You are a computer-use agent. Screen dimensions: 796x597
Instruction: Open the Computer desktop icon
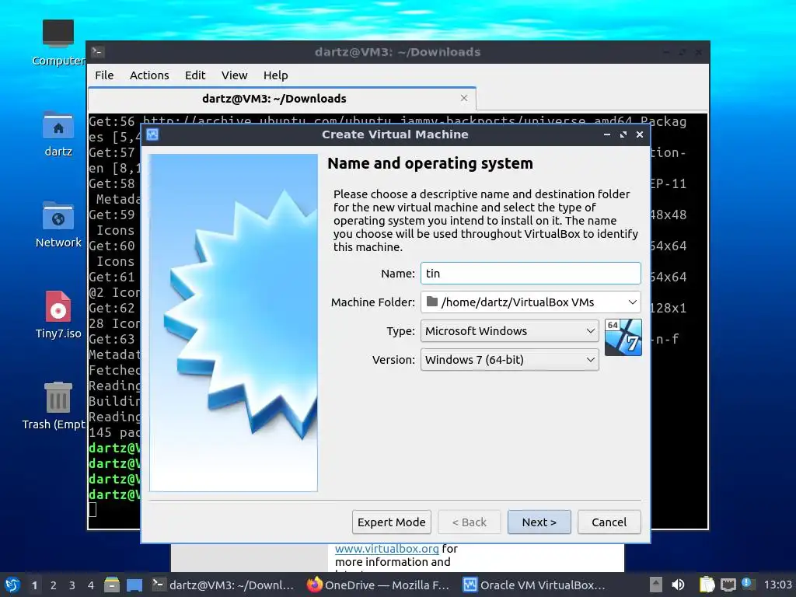point(58,43)
